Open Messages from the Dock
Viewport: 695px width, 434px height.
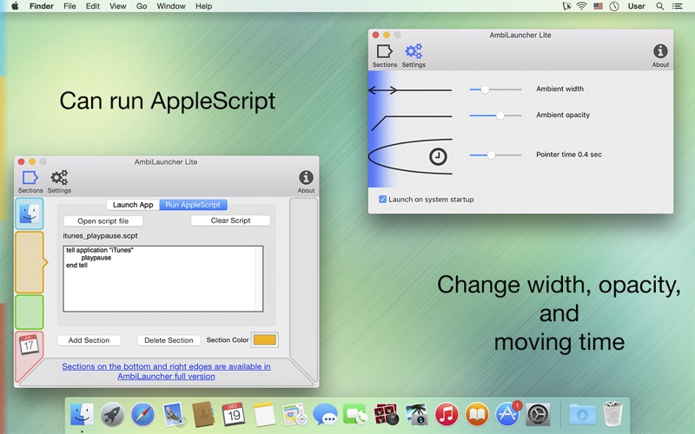click(325, 415)
